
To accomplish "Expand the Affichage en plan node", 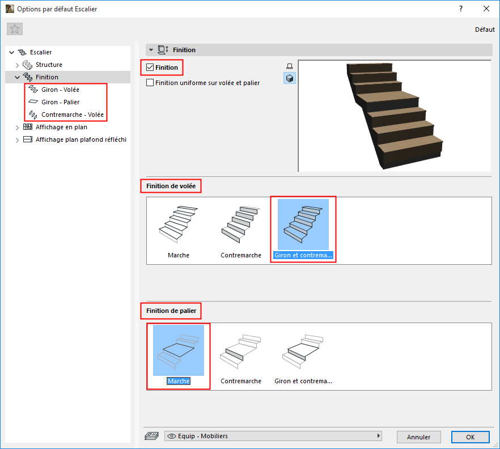I will point(17,128).
